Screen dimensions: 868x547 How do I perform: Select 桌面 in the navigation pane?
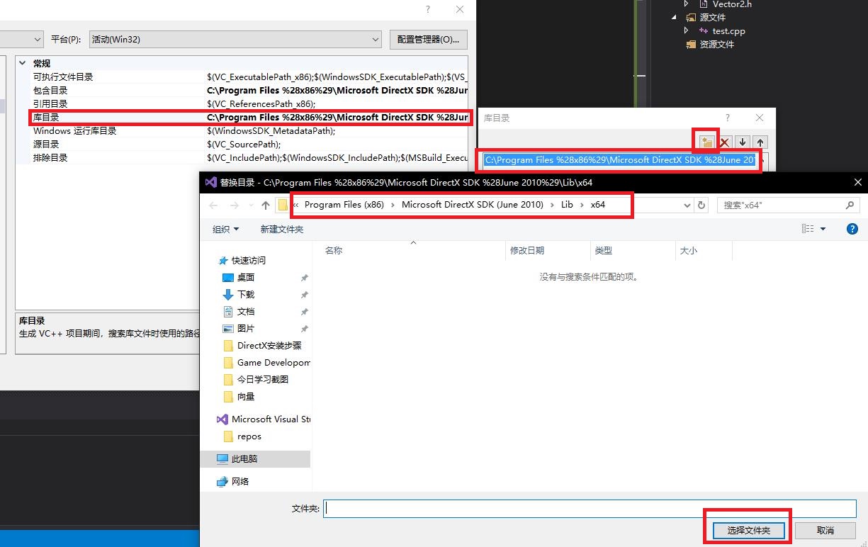pyautogui.click(x=246, y=277)
